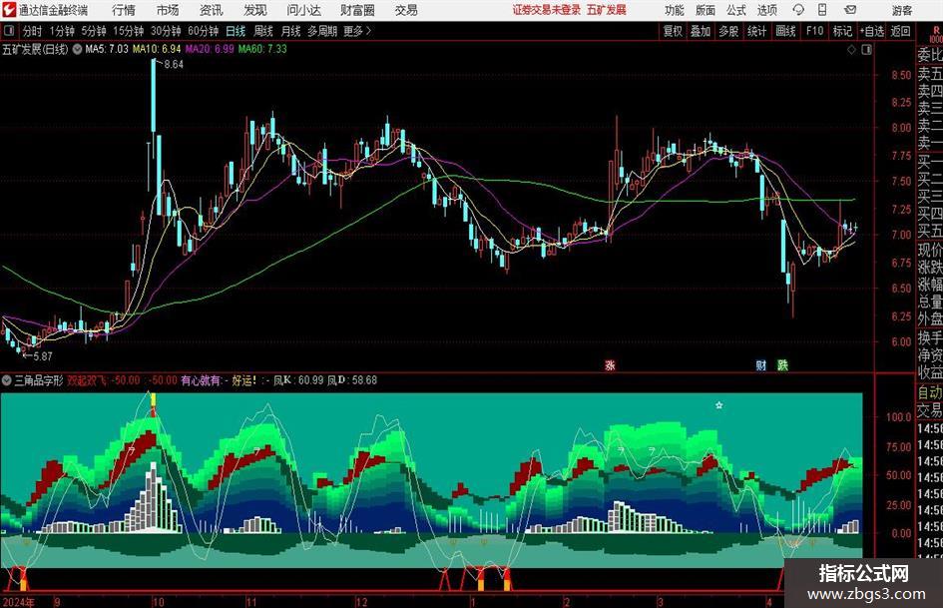Open the 市场 menu

point(168,10)
